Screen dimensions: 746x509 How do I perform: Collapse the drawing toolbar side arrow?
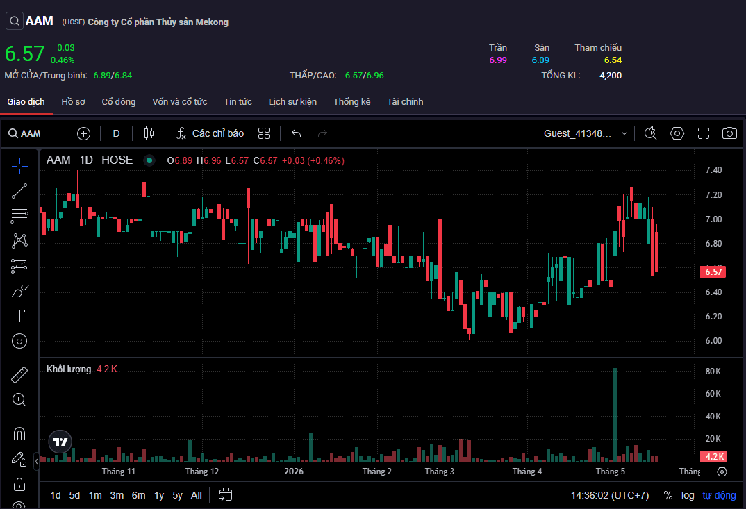36,461
